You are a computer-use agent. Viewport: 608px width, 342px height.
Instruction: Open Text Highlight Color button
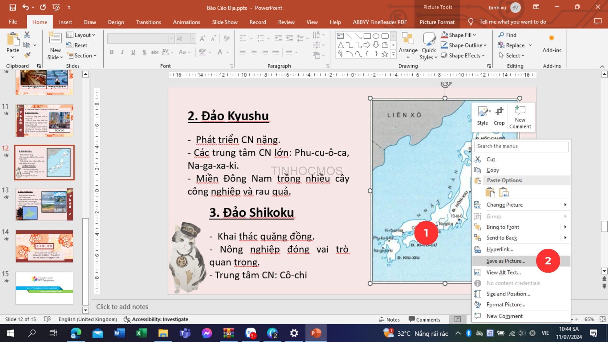pyautogui.click(x=202, y=52)
